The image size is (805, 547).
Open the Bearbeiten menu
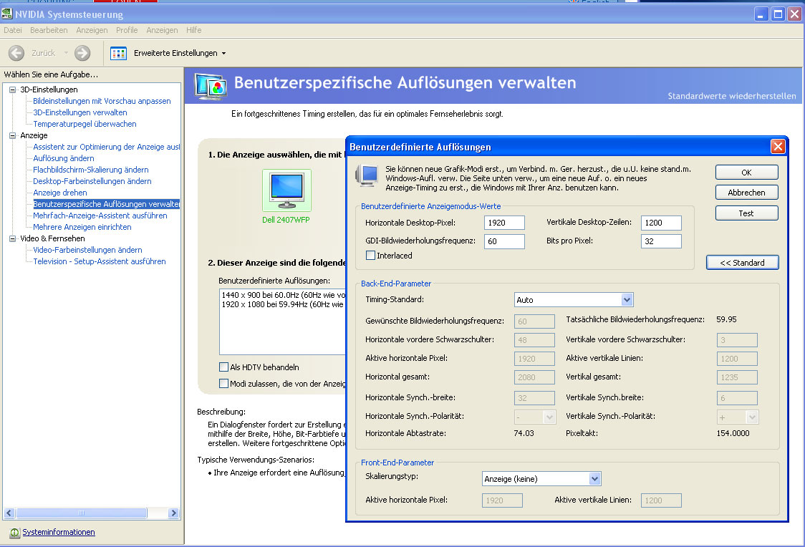[49, 30]
